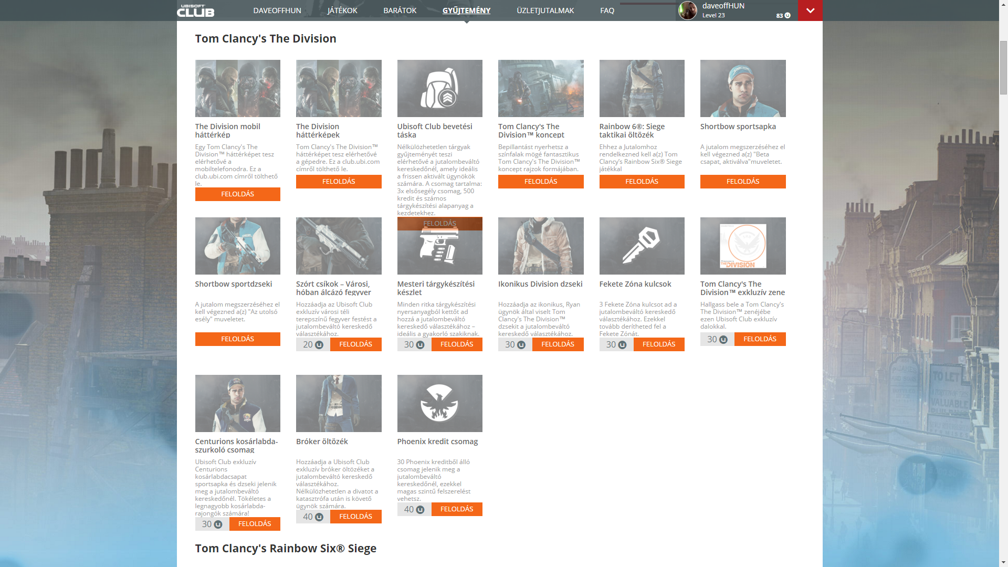Open the FAQ tab
Viewport: 1008px width, 567px height.
click(607, 10)
